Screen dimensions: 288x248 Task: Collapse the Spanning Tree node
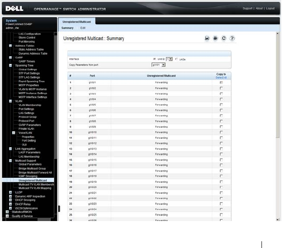click(10, 66)
